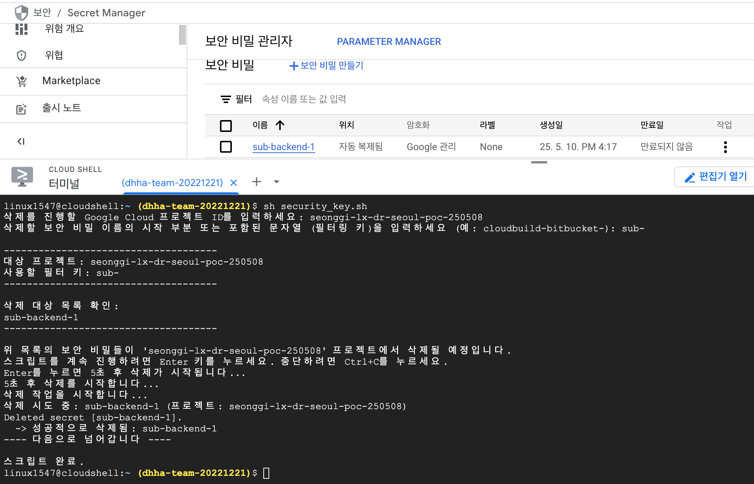Click the Cloud Shell resize handle bar
This screenshot has width=754, height=484.
click(x=539, y=162)
